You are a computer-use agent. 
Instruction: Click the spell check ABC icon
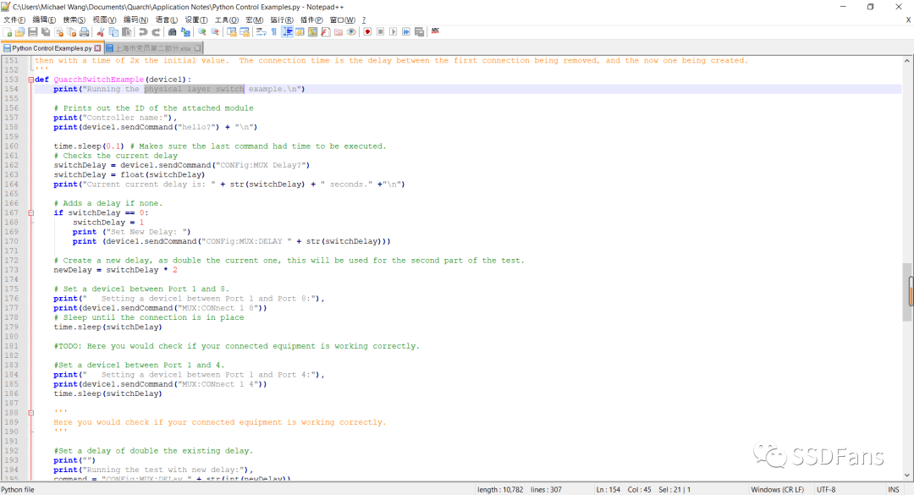click(x=435, y=31)
